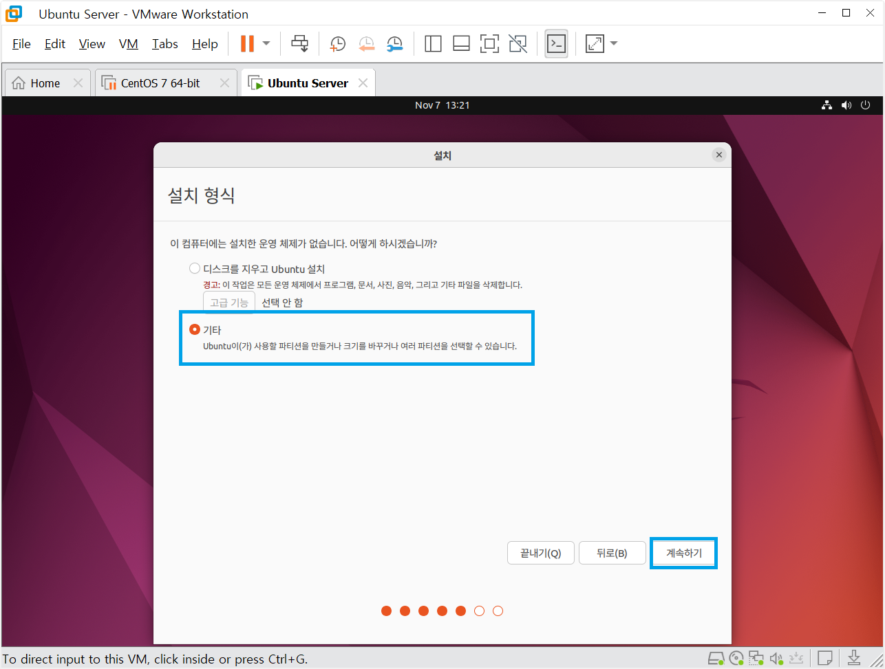This screenshot has height=669, width=885.
Task: Open the power icon in the Ubuntu top bar
Action: pos(866,105)
